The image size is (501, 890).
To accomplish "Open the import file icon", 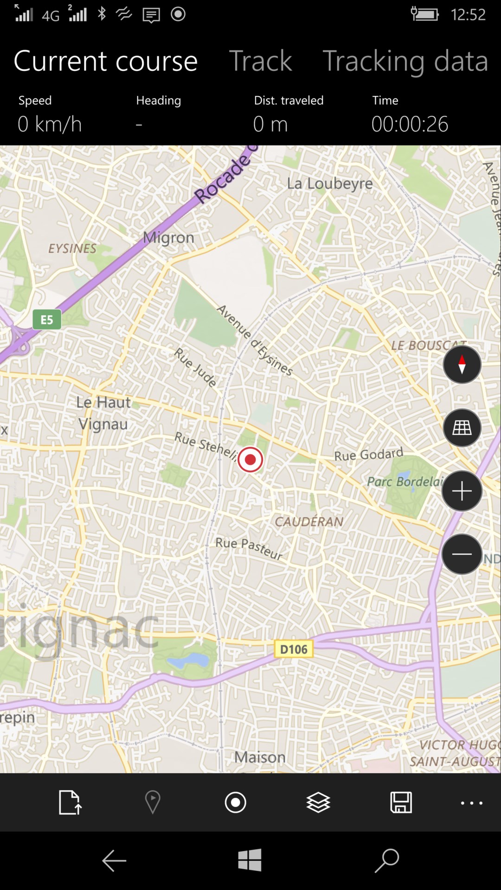I will pyautogui.click(x=71, y=802).
